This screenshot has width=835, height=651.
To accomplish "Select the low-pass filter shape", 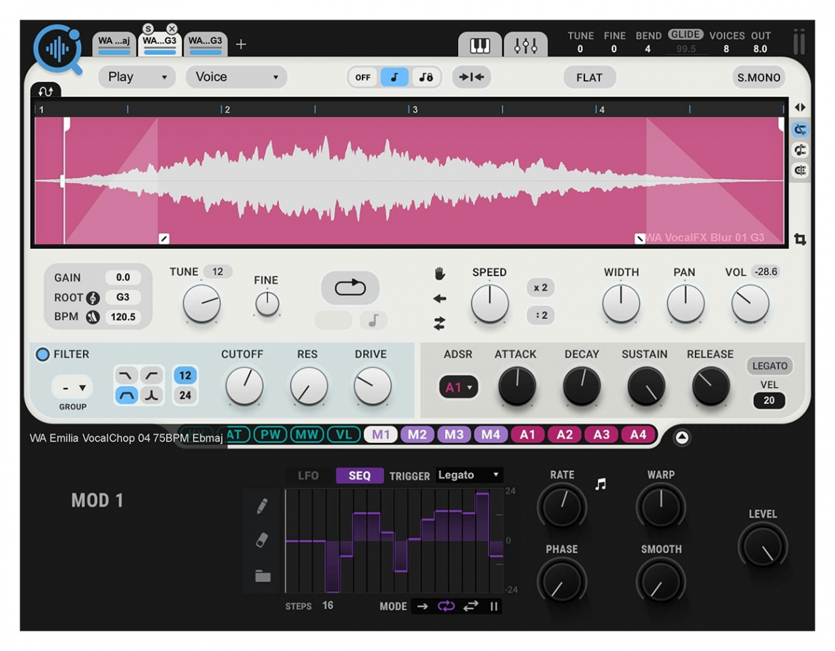I will tap(126, 376).
